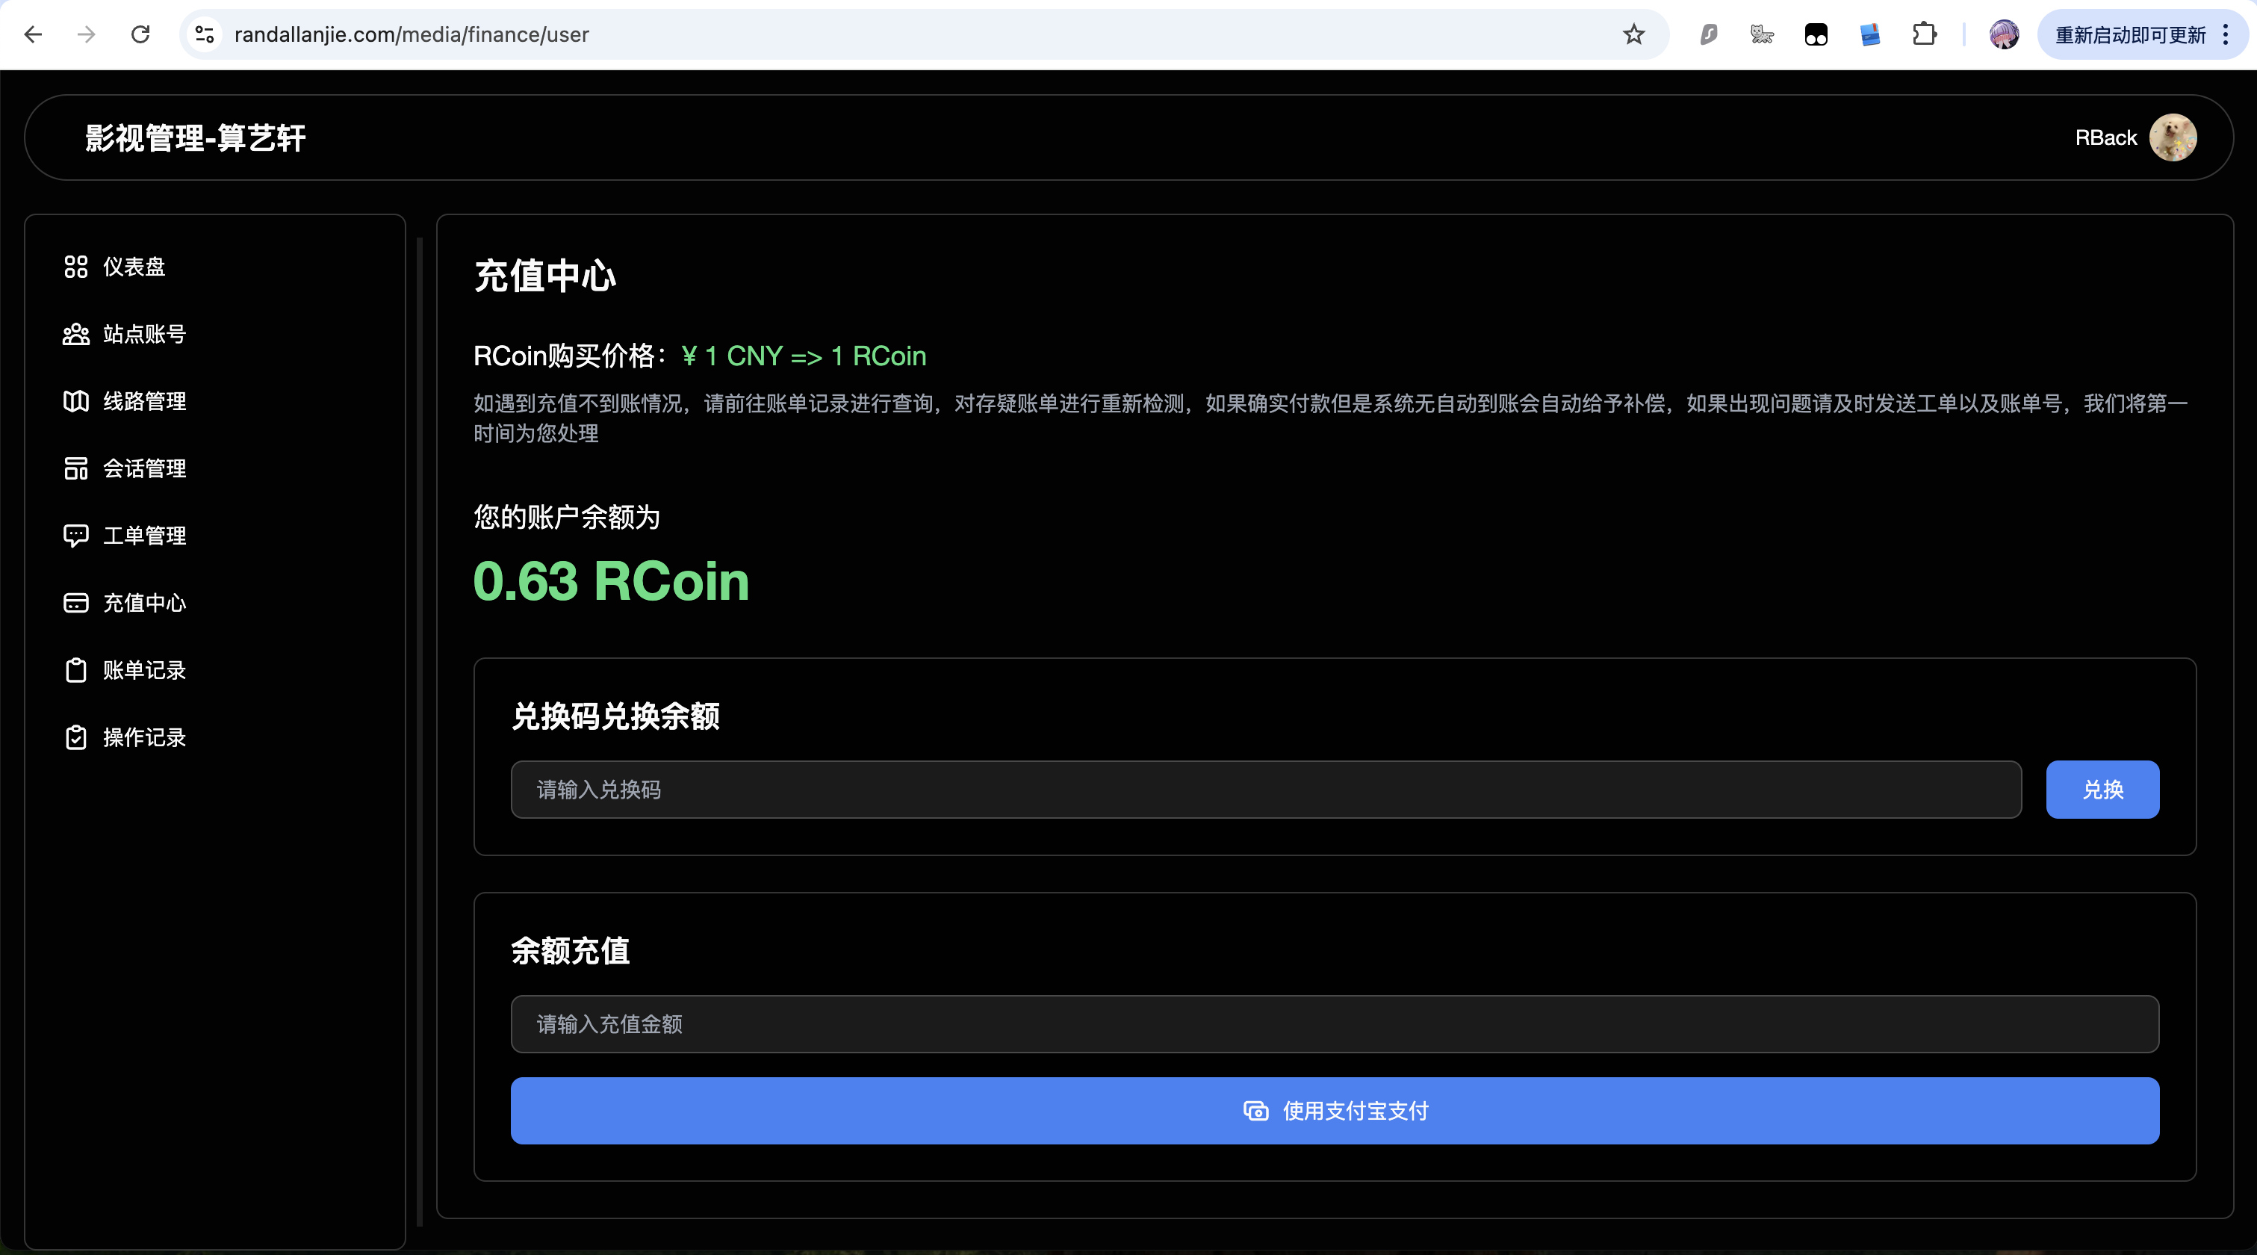Click the site information icon in the address bar
This screenshot has height=1255, width=2257.
[204, 35]
